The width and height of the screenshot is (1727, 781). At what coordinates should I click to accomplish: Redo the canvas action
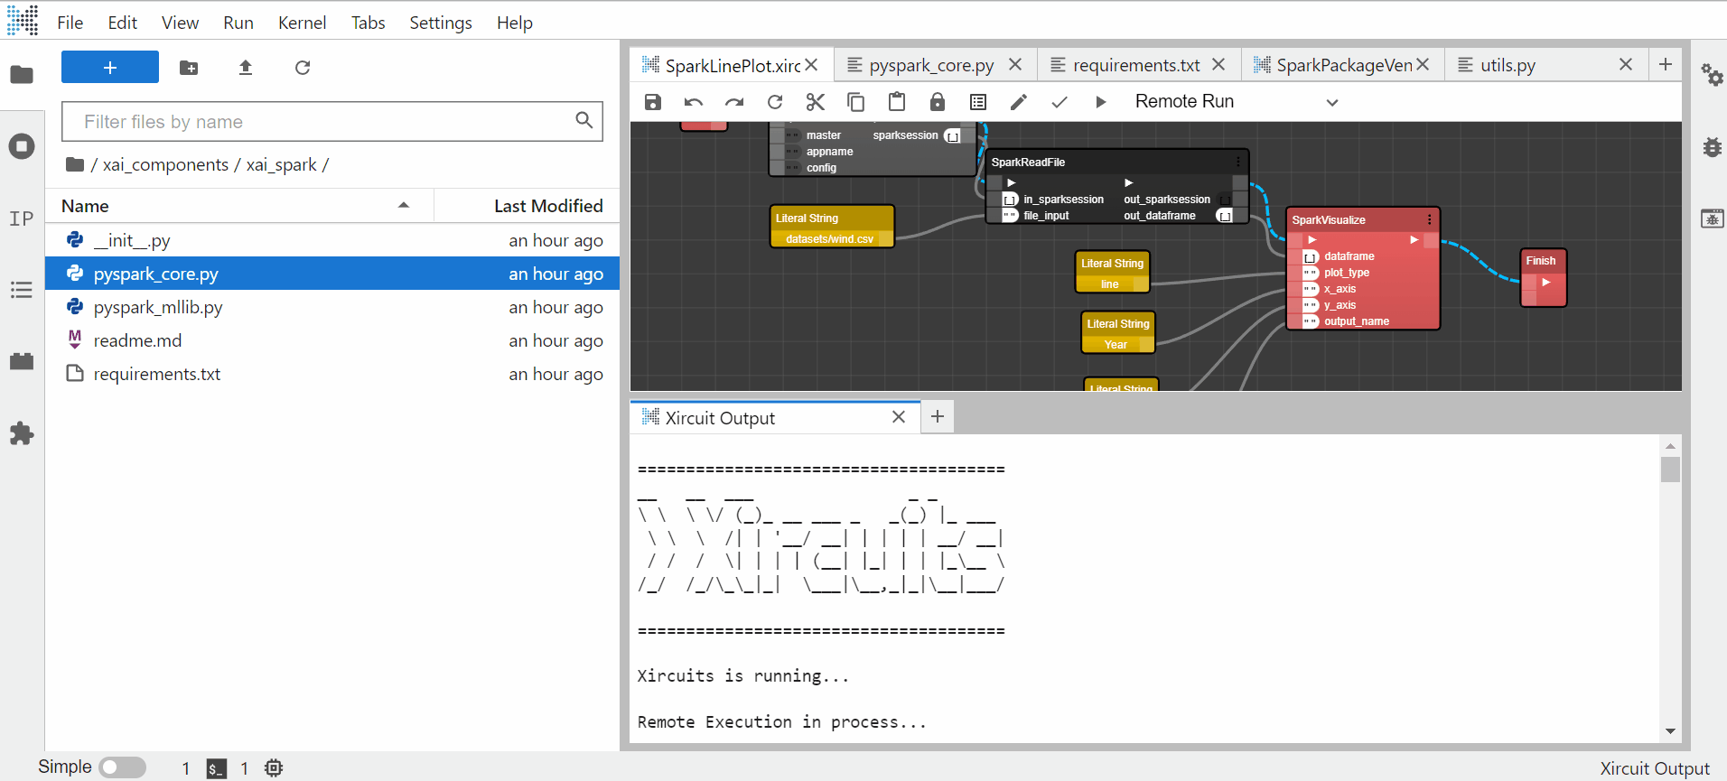(734, 102)
